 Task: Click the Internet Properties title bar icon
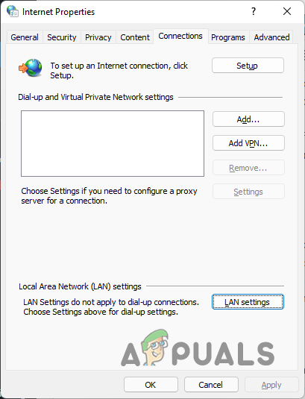coord(13,11)
